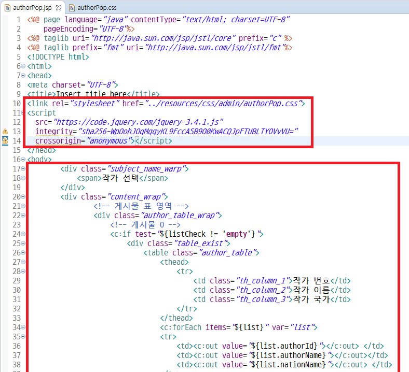409x372 pixels.
Task: Click the '작가 이름' cell text
Action: pyautogui.click(x=311, y=290)
